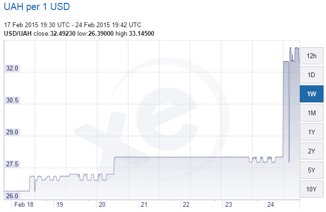The image size is (326, 212).
Task: Switch chart to 1D range
Action: 312,75
